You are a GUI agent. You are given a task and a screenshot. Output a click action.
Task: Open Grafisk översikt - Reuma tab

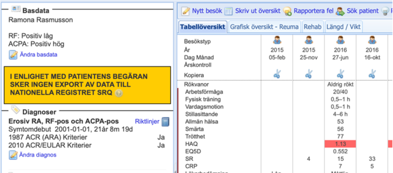coord(264,27)
